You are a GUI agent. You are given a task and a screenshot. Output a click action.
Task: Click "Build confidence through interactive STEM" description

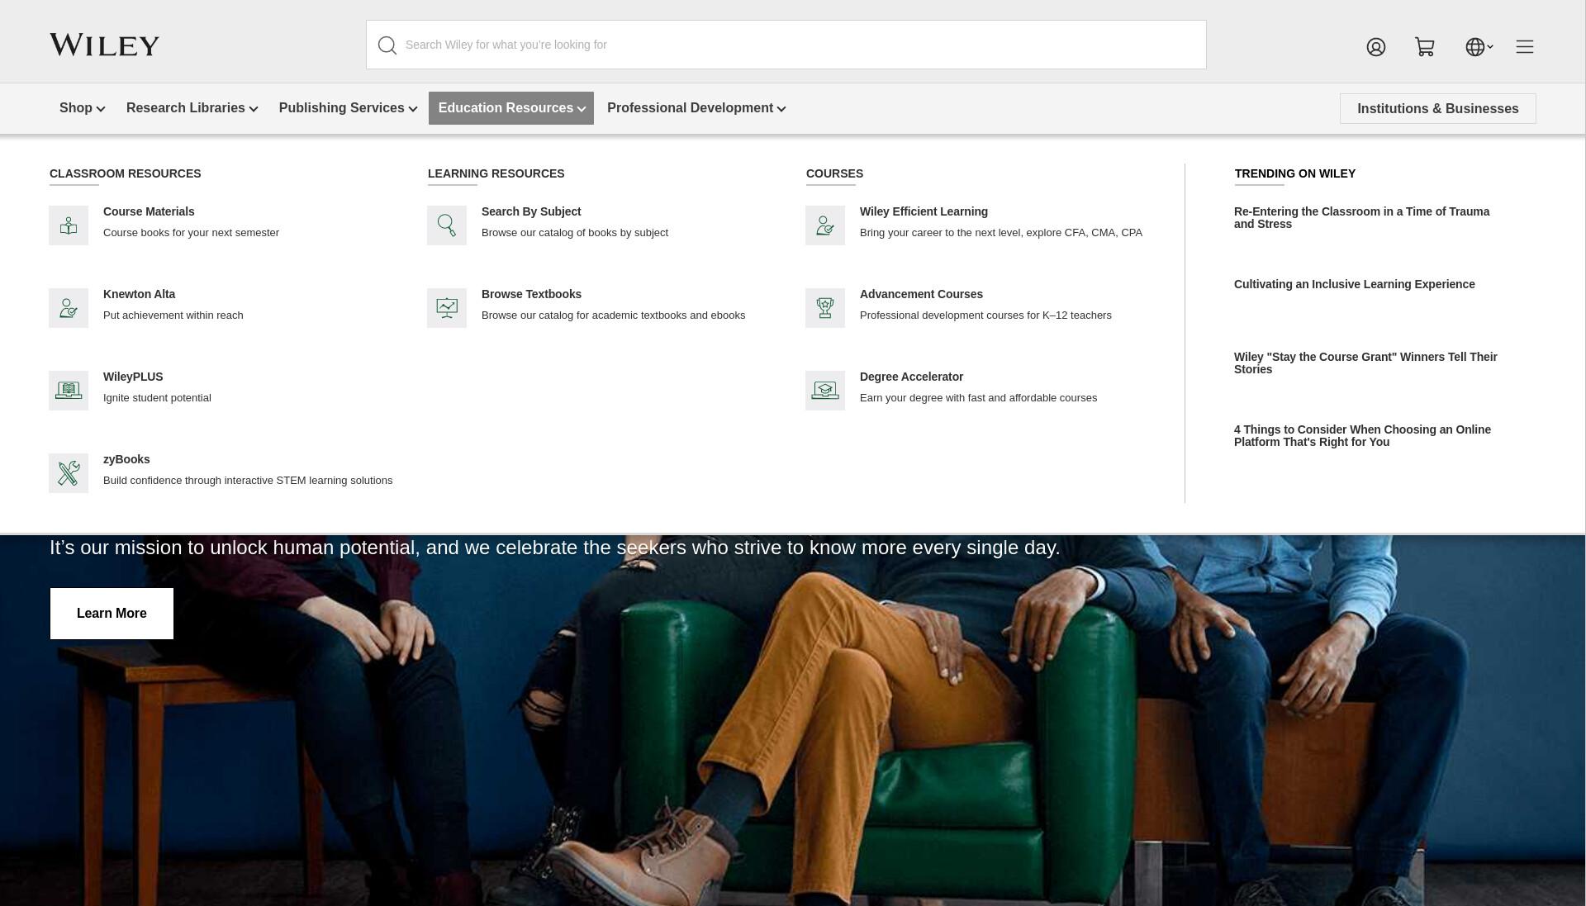[248, 481]
